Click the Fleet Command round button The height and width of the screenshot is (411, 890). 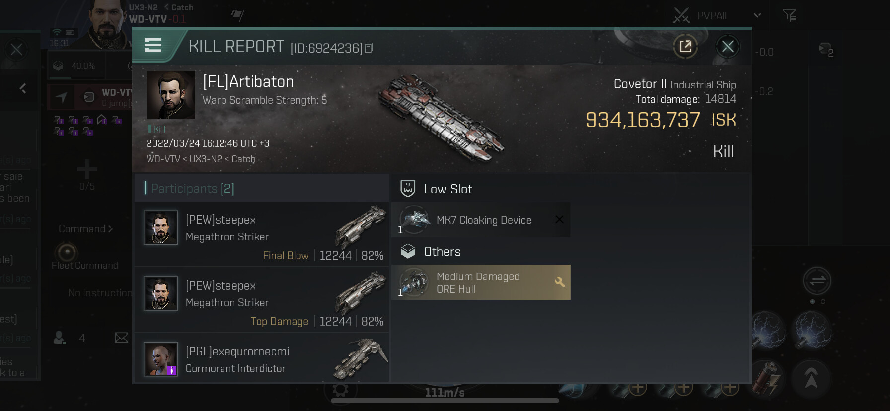[x=67, y=252]
